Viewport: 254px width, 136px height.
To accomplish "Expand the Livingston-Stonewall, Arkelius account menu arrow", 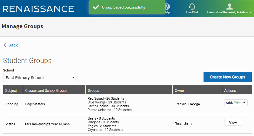I will 251,12.
